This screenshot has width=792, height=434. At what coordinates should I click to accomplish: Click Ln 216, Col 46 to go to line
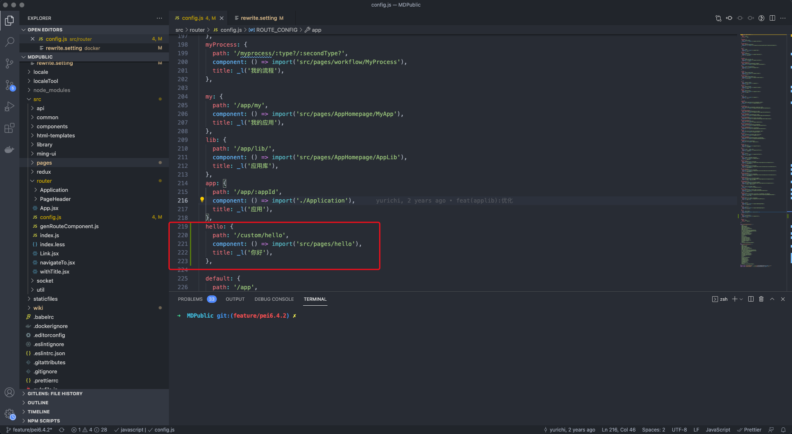click(x=619, y=429)
